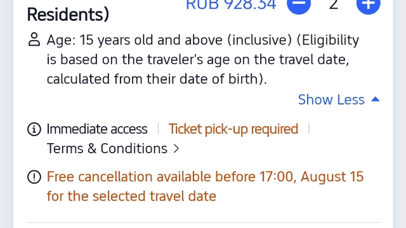Click the divider between Immediate access and pick-up
This screenshot has height=228, width=406.
pyautogui.click(x=158, y=129)
